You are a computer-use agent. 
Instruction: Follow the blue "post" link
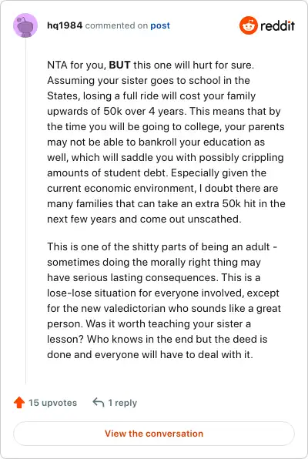click(x=160, y=25)
